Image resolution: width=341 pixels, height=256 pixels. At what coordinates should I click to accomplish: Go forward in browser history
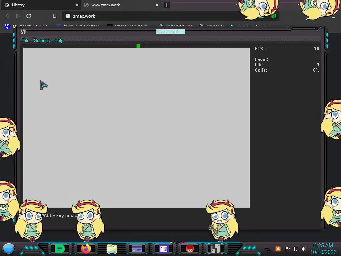pos(18,16)
